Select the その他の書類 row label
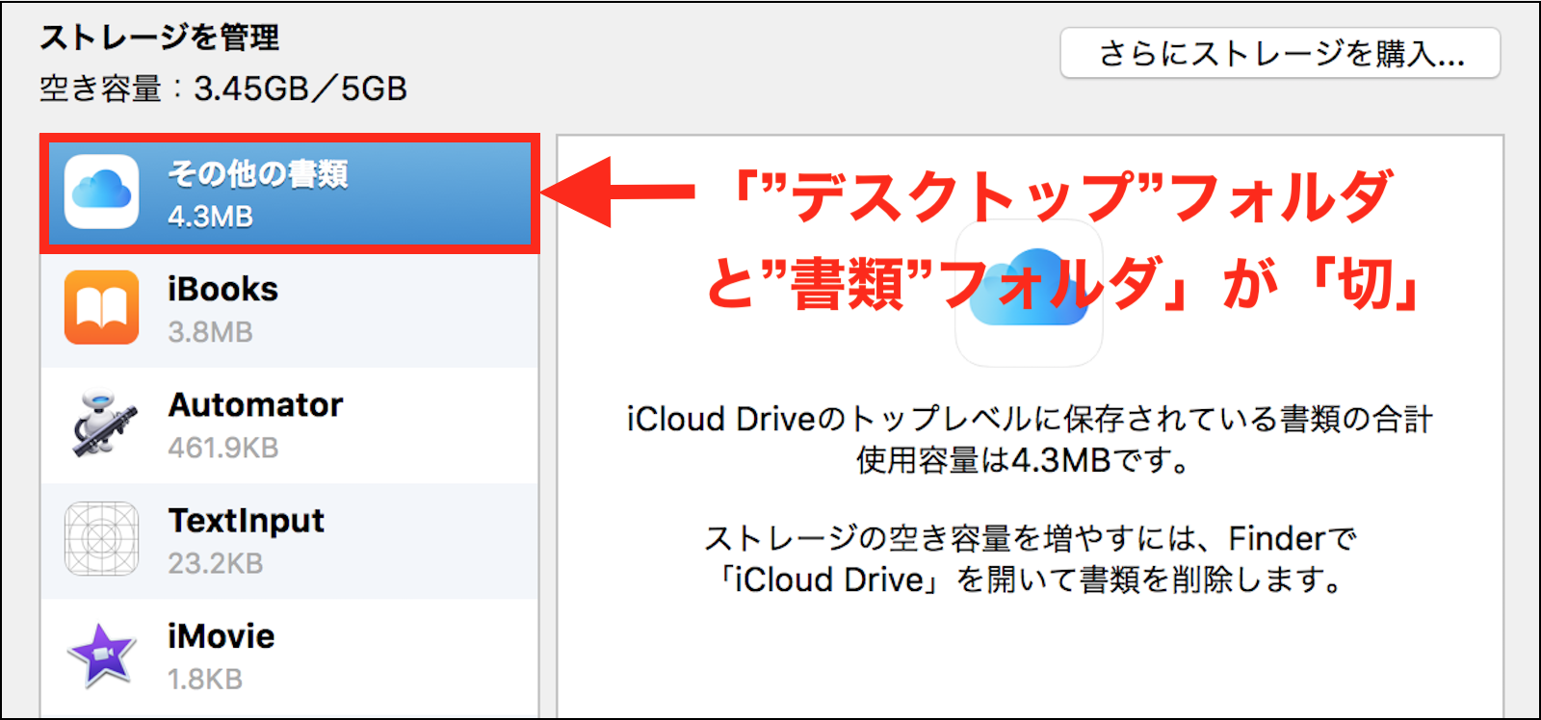 [258, 173]
